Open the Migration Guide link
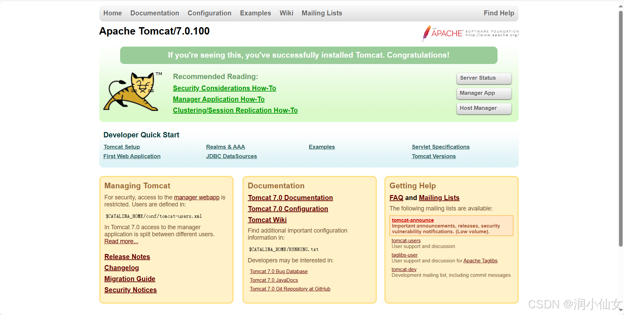 (x=130, y=279)
